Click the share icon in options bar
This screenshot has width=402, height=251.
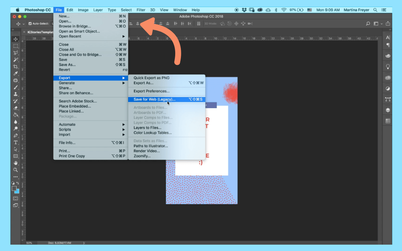[x=388, y=23]
